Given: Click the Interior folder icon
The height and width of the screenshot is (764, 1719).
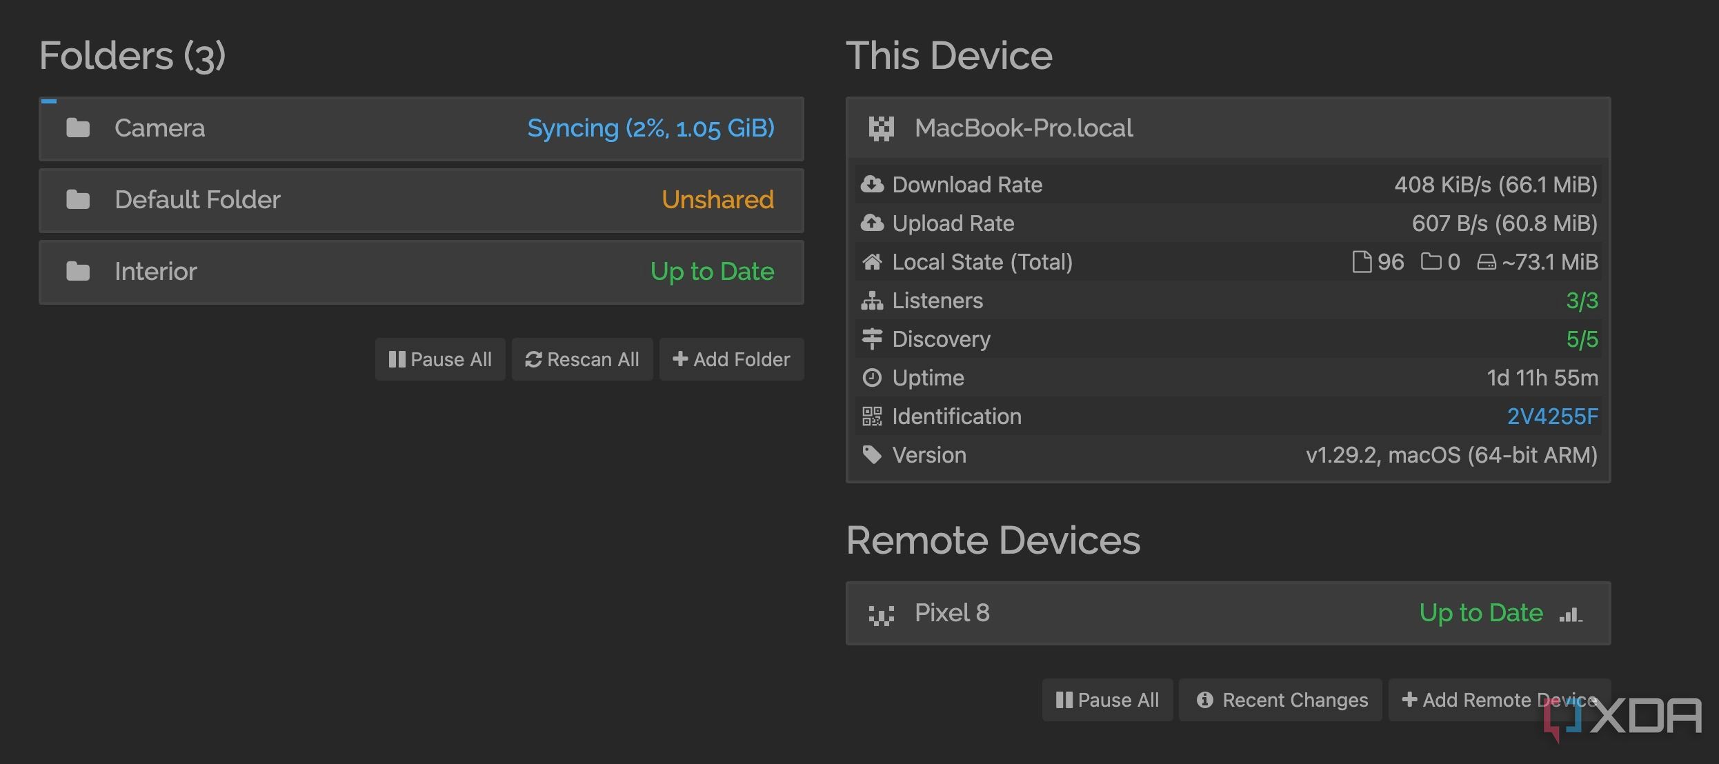Looking at the screenshot, I should point(78,272).
